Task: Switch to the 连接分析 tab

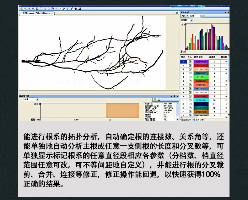Action: point(187,120)
